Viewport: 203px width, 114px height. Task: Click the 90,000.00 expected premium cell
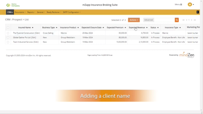coord(123,33)
